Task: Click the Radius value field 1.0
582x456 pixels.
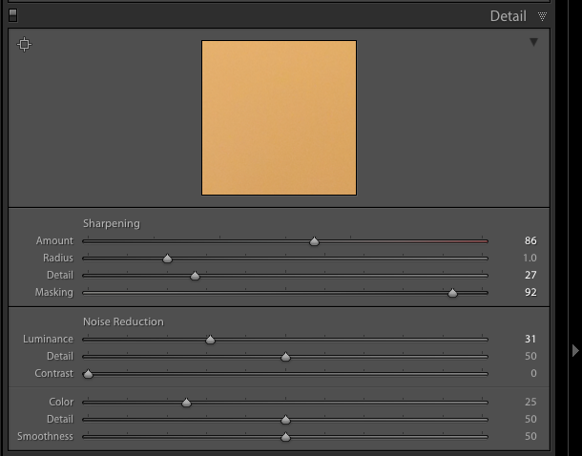Action: pyautogui.click(x=530, y=258)
